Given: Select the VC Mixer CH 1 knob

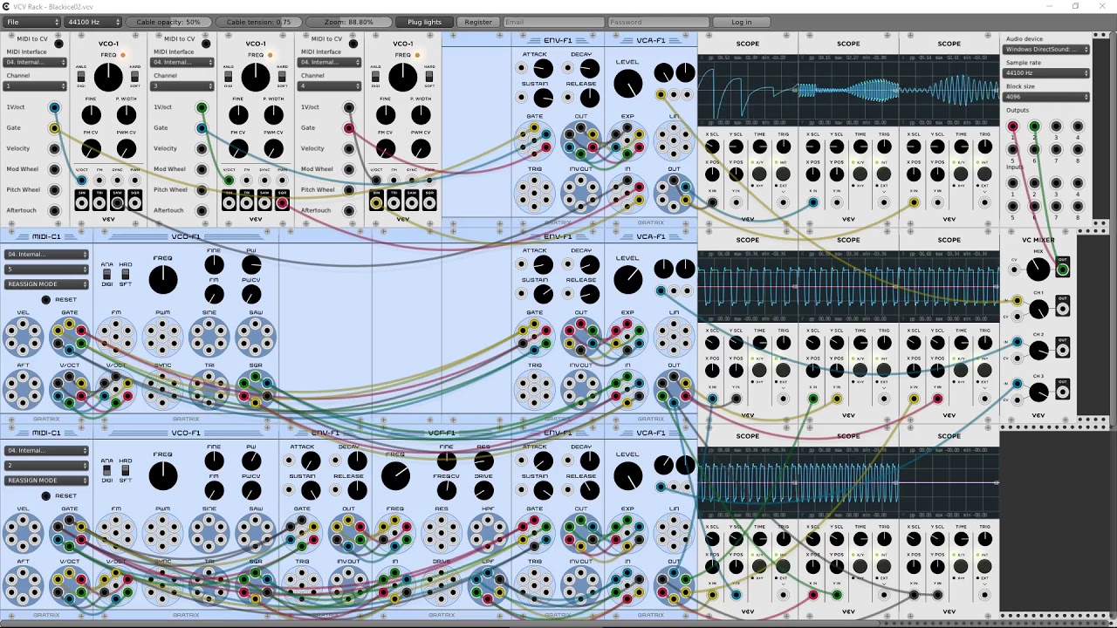Looking at the screenshot, I should [x=1038, y=310].
